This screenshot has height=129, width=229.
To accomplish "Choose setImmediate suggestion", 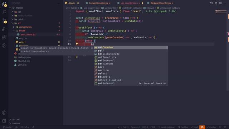I will pos(131,57).
